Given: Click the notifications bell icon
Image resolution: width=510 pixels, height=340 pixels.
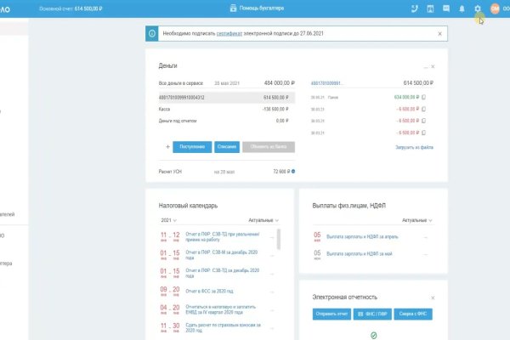Looking at the screenshot, I should (x=462, y=8).
